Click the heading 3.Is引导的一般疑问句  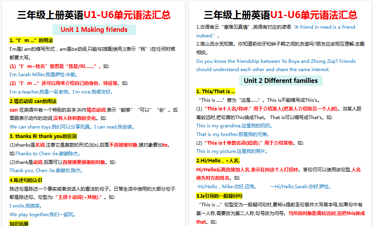coord(219,196)
